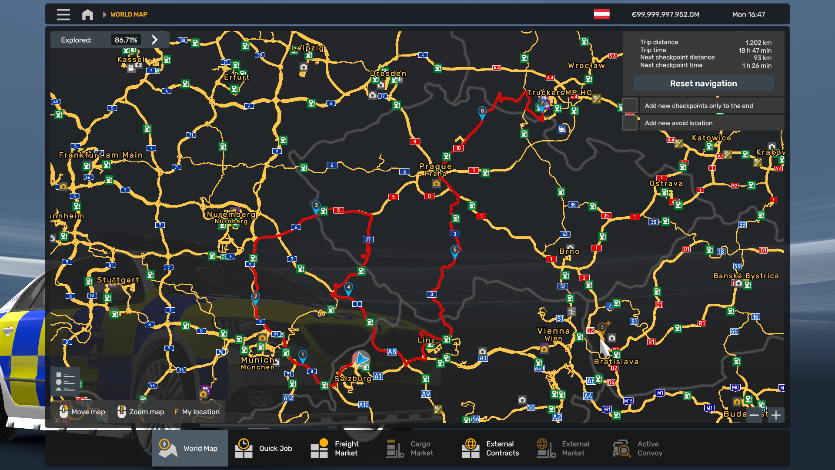
Task: Tick the add new avoid location box
Action: coord(630,123)
